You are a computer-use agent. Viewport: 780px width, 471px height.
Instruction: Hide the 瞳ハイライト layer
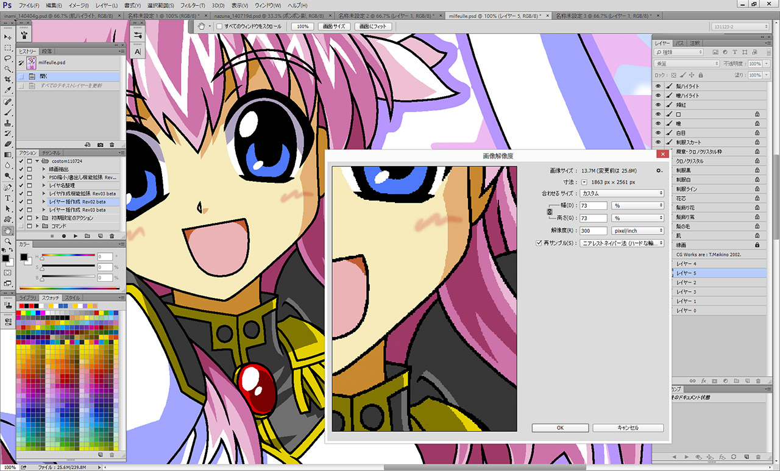point(658,96)
